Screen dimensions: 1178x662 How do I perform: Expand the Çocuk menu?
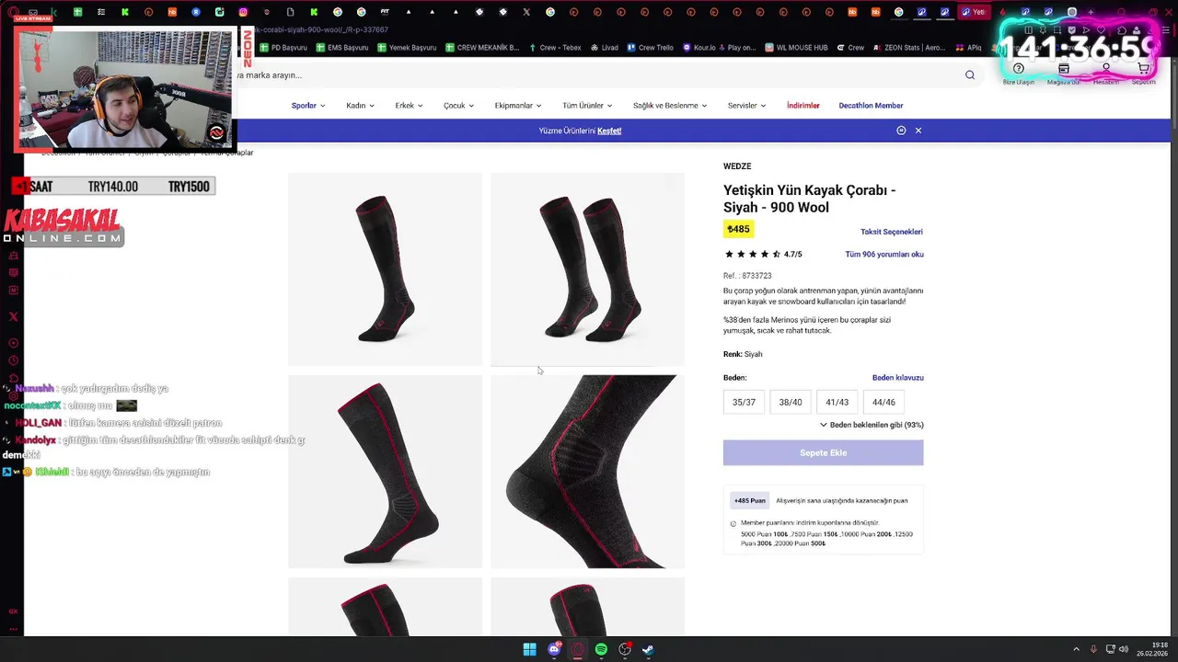pyautogui.click(x=458, y=106)
